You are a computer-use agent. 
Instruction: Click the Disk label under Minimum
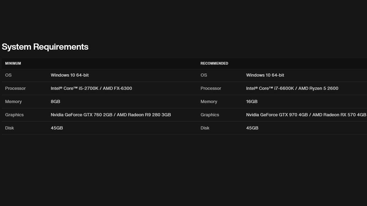point(9,128)
